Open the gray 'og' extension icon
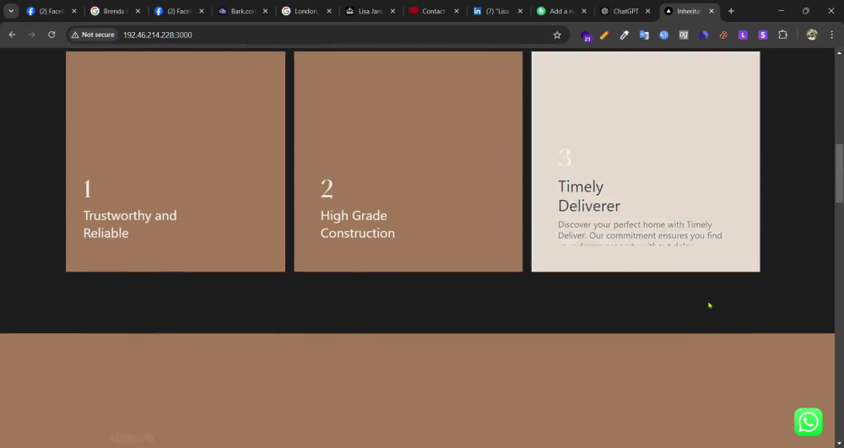The width and height of the screenshot is (844, 448). tap(684, 35)
